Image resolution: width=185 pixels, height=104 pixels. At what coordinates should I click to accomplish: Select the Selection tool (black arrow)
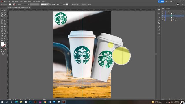[2, 10]
